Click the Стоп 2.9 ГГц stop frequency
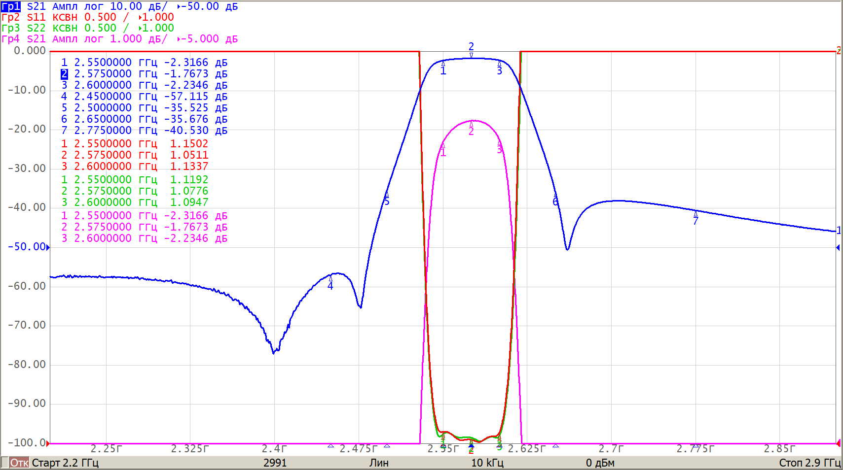Image resolution: width=843 pixels, height=470 pixels. (809, 463)
